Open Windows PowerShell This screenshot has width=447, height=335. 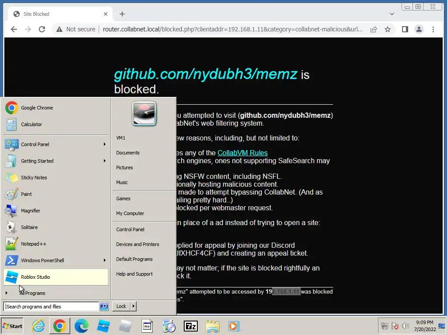click(56, 260)
